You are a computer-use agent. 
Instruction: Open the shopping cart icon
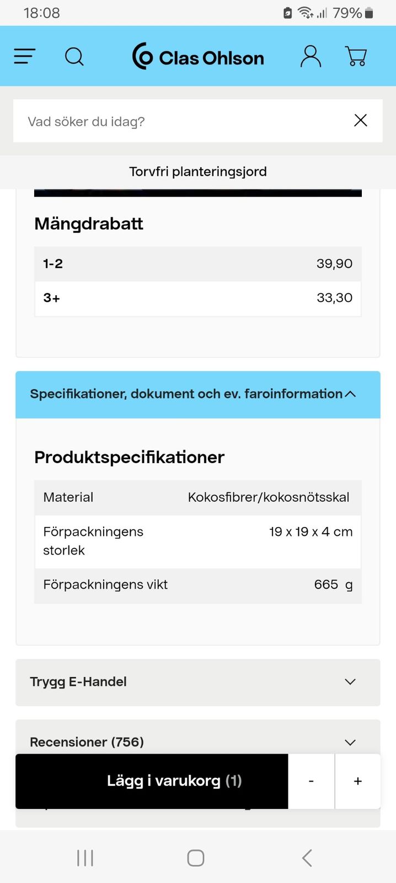click(x=356, y=56)
